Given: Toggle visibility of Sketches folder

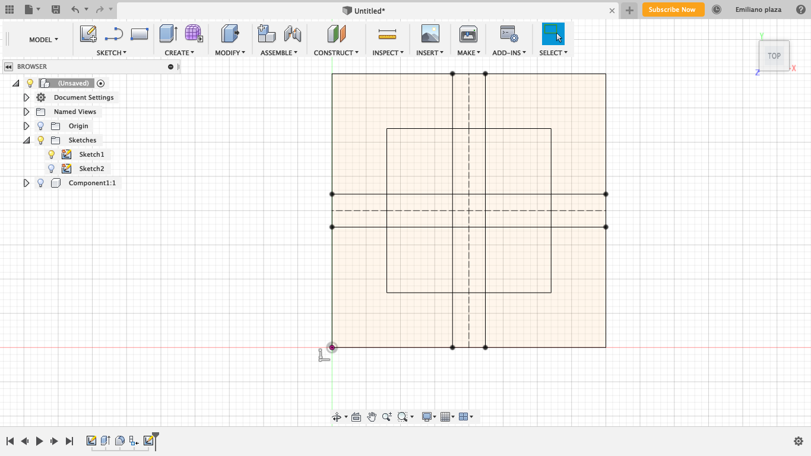Looking at the screenshot, I should coord(41,140).
